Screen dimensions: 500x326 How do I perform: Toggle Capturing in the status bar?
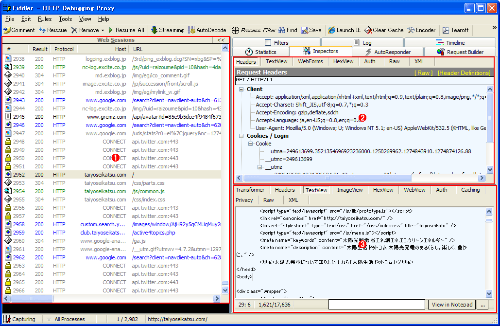19,319
